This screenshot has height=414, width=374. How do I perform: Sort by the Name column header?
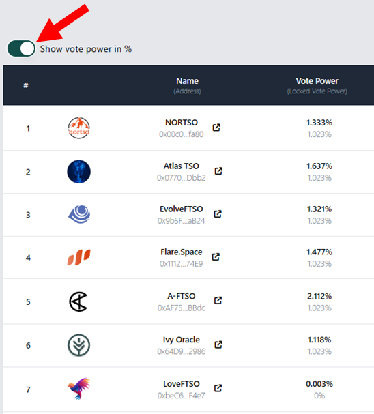[187, 81]
